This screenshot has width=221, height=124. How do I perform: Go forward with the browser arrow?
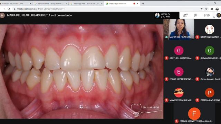(4, 9)
